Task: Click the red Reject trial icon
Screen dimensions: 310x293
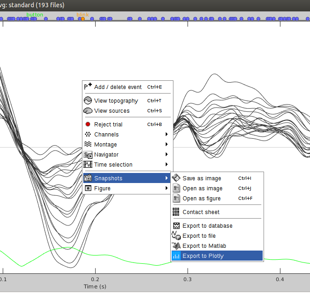Action: click(x=88, y=124)
